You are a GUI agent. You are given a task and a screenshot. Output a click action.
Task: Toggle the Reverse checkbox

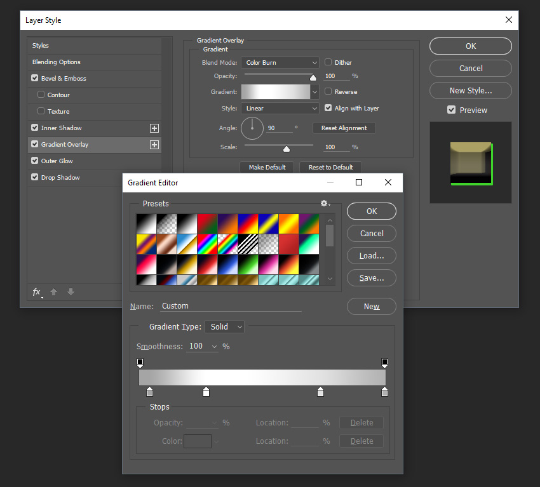coord(328,91)
